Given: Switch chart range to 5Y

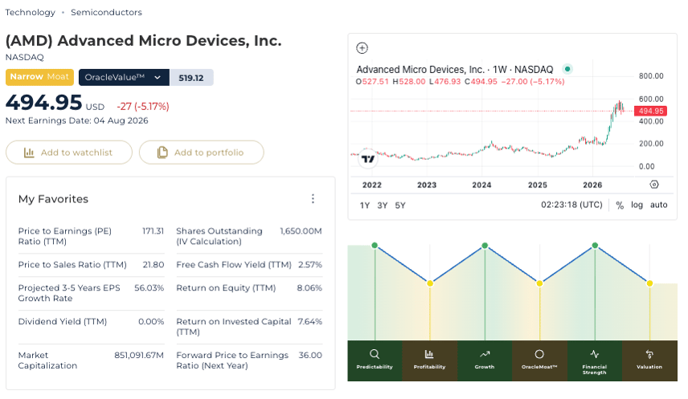Looking at the screenshot, I should coord(400,206).
